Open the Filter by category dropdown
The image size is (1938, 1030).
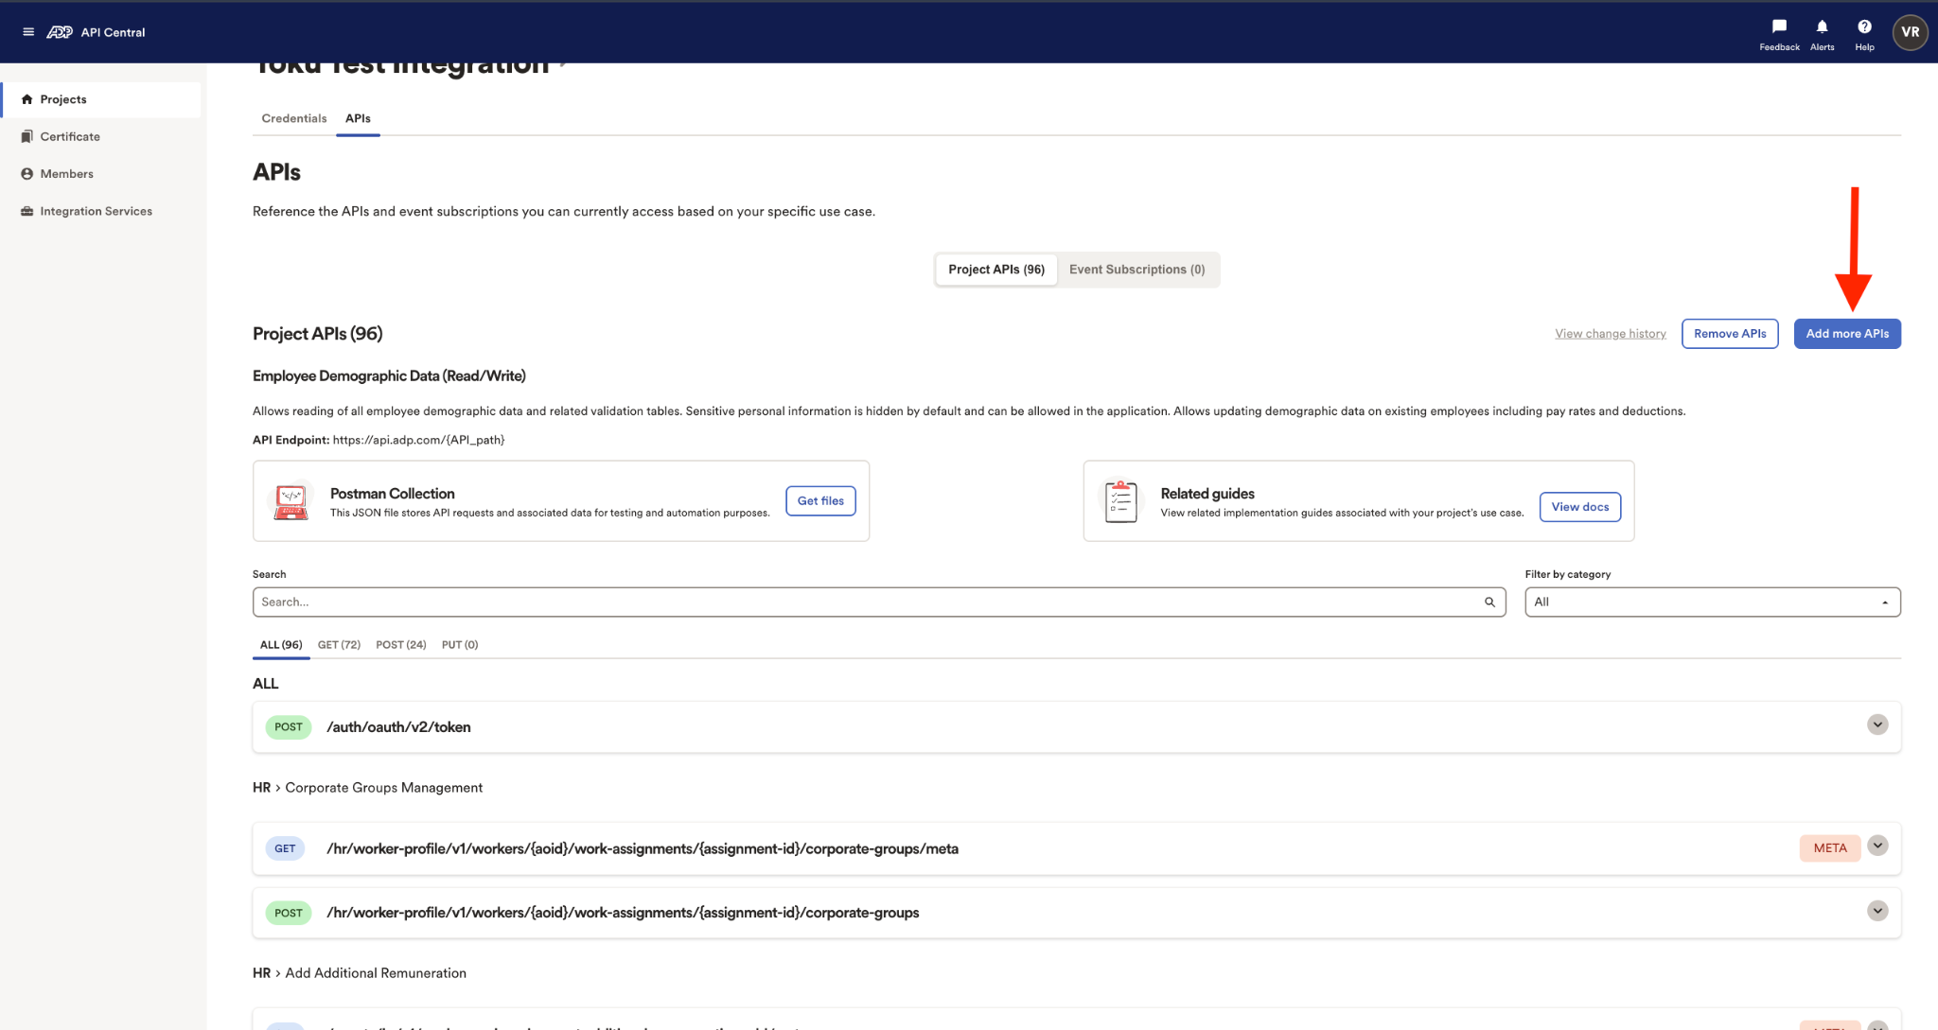(x=1712, y=602)
